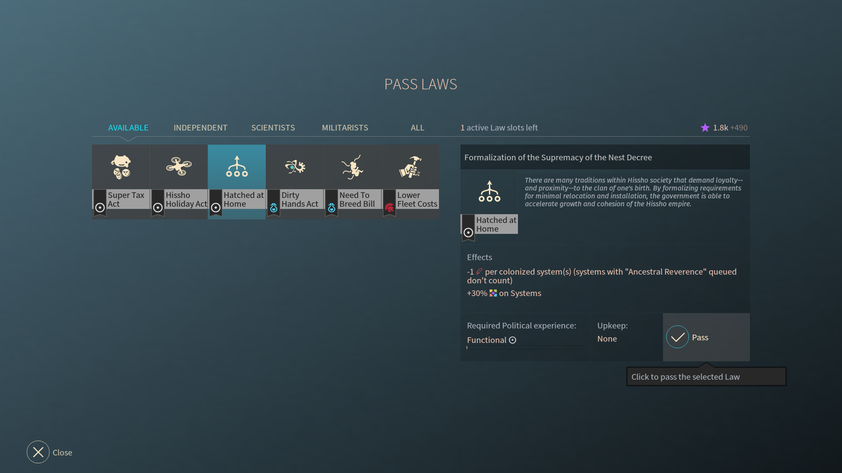Select the Lower Fleet Costs hammer icon

[410, 167]
